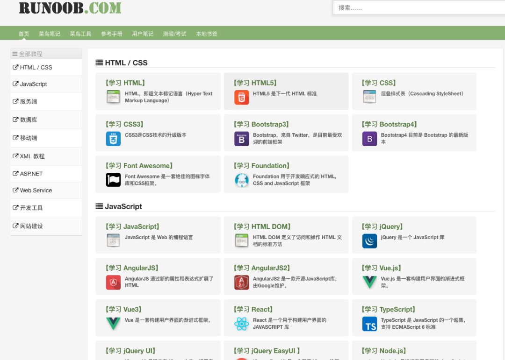Click the list icon beside JavaScript section heading
The width and height of the screenshot is (505, 360).
[99, 206]
